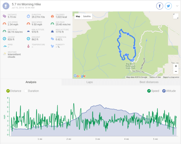Screen dimensions: 181x144
Task: Zoom in on the map
Action: pos(176,66)
